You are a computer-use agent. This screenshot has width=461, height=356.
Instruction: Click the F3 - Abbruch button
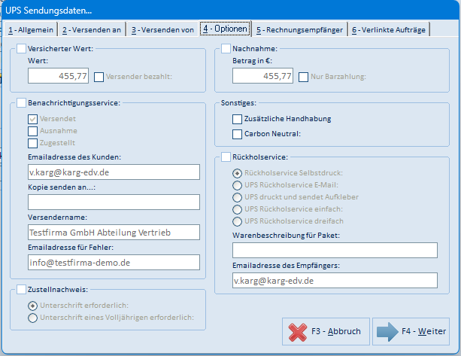[x=326, y=332]
